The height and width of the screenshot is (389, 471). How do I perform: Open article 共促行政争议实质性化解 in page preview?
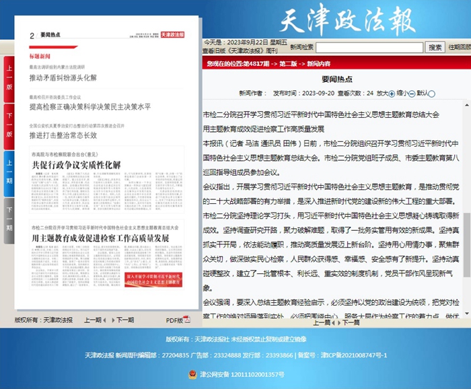tap(76, 165)
